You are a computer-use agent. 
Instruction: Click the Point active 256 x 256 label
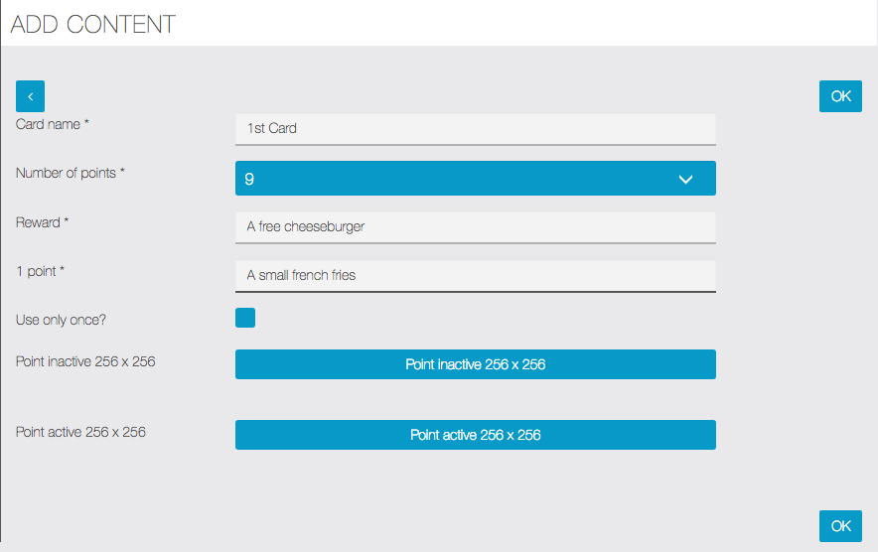[x=80, y=432]
